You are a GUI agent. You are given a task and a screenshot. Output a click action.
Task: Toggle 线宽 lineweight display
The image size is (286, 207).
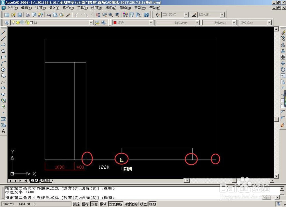(144, 204)
